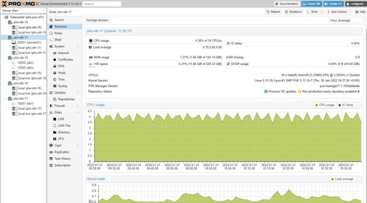
Task: Open the Task History icon entry
Action: tap(51, 159)
